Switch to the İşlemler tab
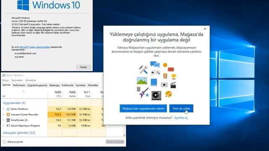269x151 pixels. [7, 85]
